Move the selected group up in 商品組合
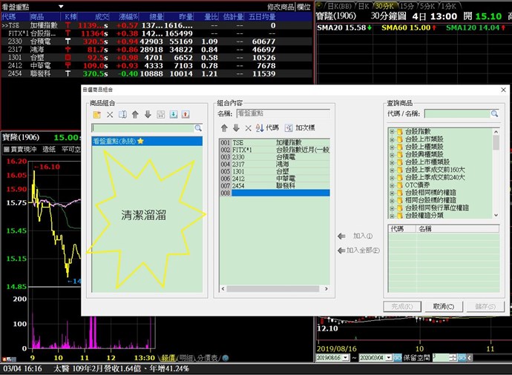512x375 pixels. click(135, 115)
